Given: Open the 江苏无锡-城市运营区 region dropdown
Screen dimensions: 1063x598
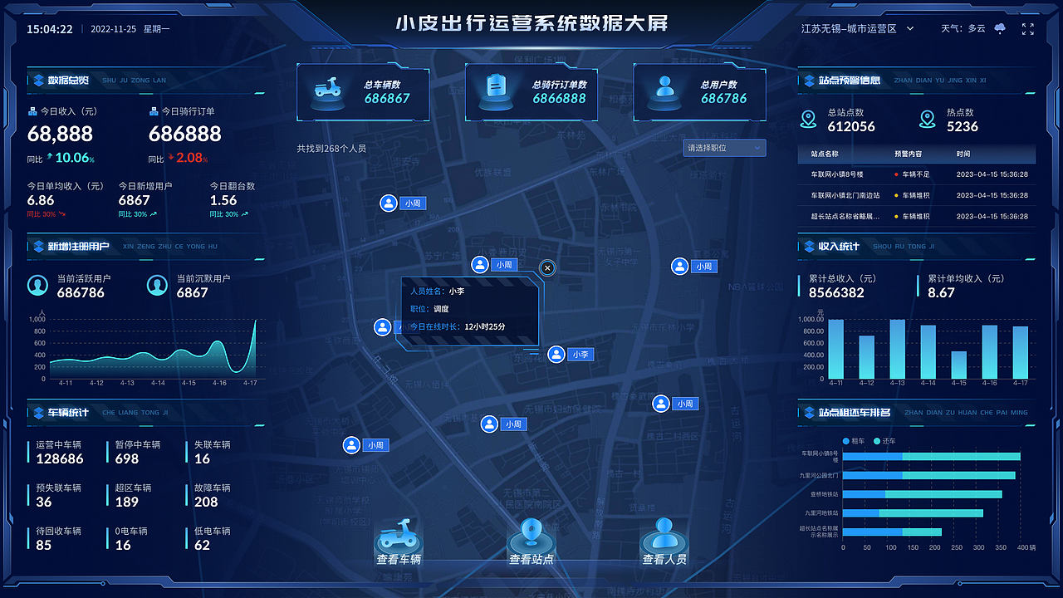Looking at the screenshot, I should pos(857,28).
